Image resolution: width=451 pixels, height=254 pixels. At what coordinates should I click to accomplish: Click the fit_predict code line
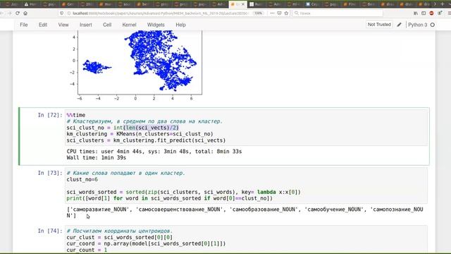[x=146, y=140]
